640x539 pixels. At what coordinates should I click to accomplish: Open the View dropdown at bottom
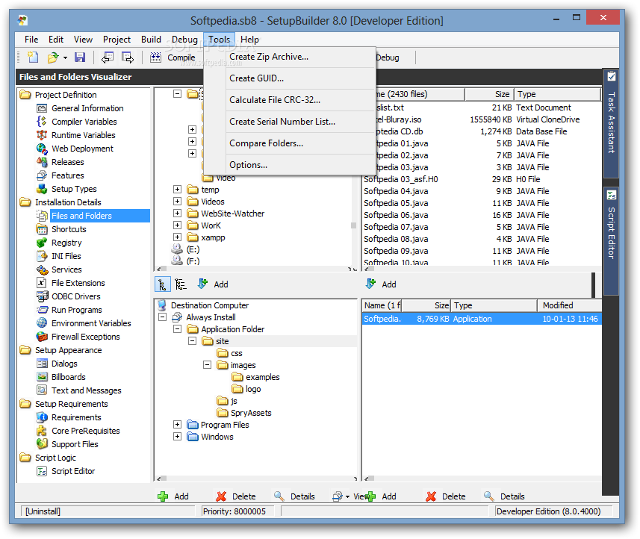pos(349,496)
